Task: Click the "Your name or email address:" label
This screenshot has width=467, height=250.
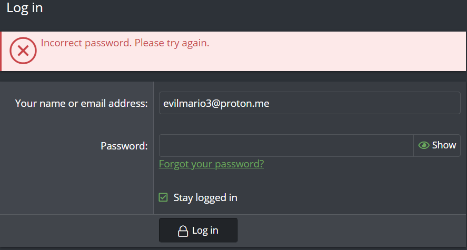Action: pyautogui.click(x=81, y=103)
